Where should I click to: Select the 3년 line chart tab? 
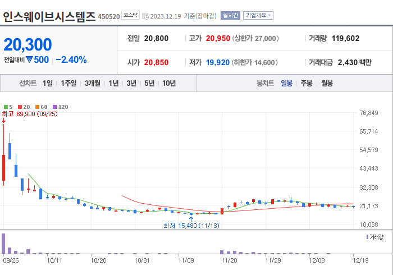coord(131,83)
